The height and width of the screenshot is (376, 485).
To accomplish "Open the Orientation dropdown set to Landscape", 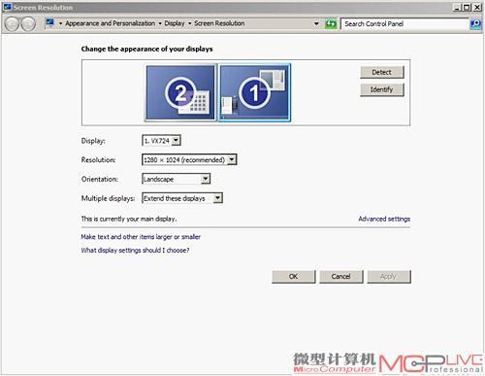I will point(177,179).
